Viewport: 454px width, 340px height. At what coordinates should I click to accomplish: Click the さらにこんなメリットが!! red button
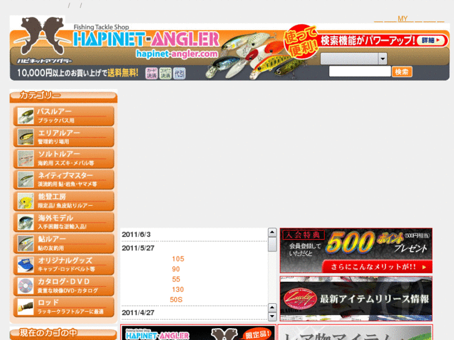pos(377,267)
